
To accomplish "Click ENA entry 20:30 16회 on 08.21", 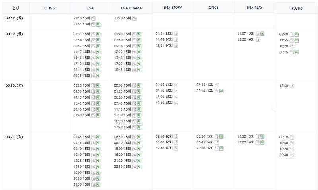I will click(81, 178).
